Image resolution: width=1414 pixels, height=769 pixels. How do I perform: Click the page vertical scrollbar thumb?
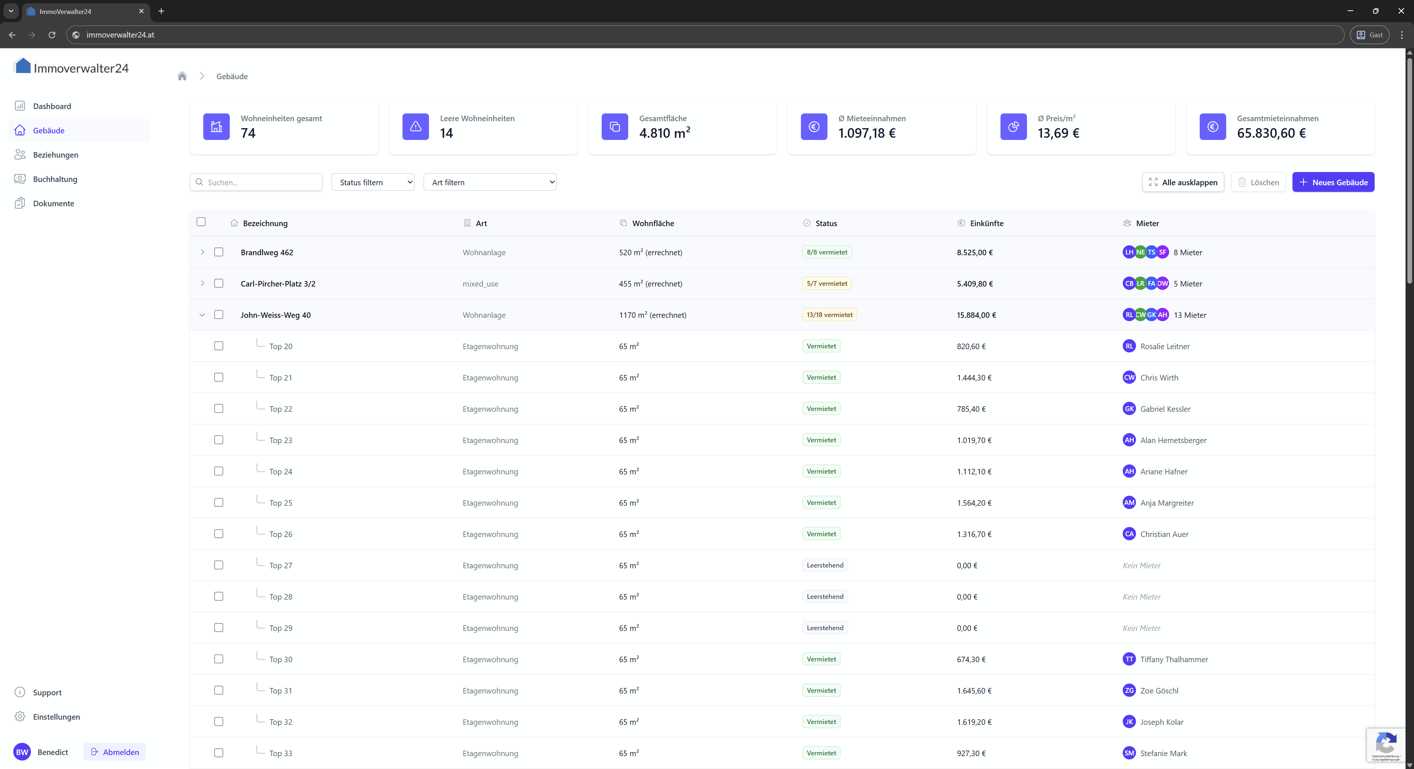(x=1409, y=170)
